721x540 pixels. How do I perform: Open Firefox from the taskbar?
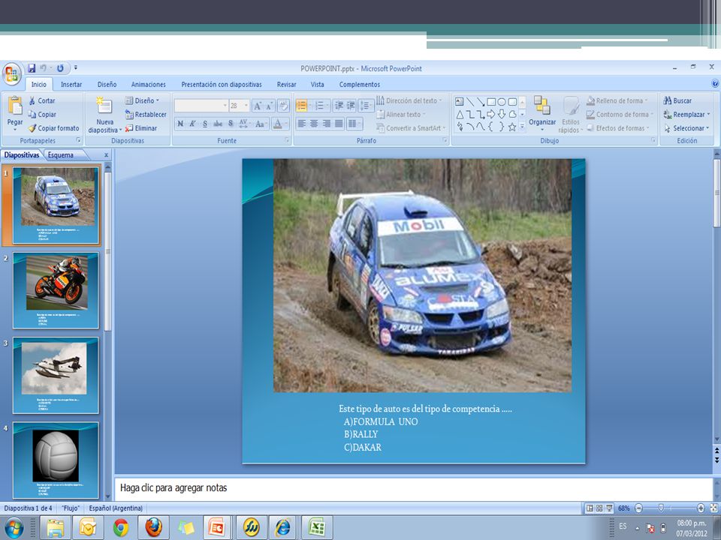[x=153, y=527]
